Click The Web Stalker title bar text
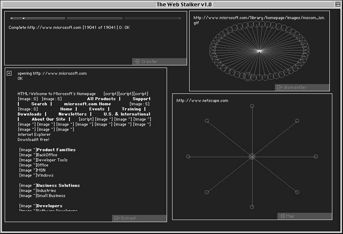The width and height of the screenshot is (343, 234). point(184,5)
